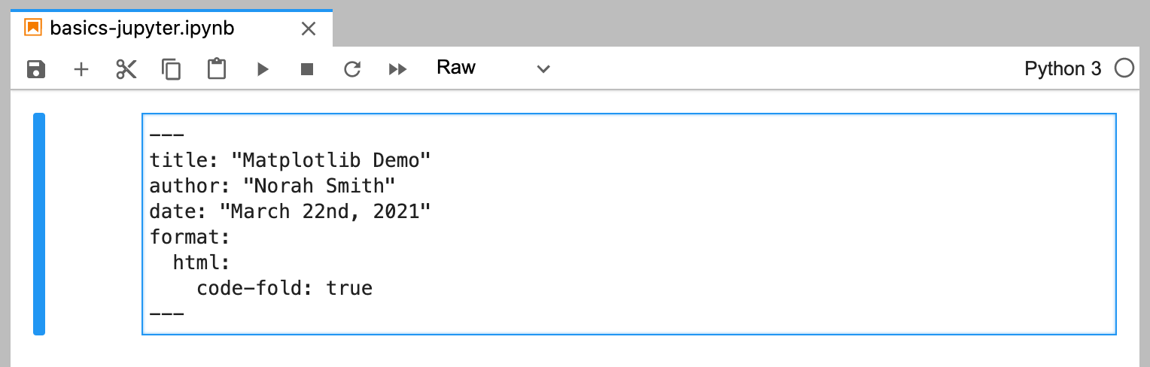Click the blue cell collapser bar
1150x367 pixels.
(x=39, y=223)
